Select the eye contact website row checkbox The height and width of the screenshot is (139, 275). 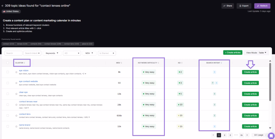8,83
